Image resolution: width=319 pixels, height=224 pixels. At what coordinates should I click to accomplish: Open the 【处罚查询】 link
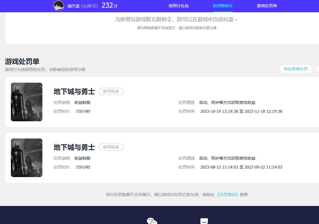pyautogui.click(x=227, y=194)
